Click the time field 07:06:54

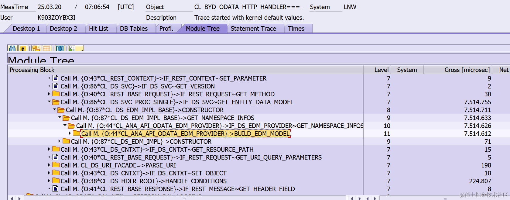pos(97,7)
